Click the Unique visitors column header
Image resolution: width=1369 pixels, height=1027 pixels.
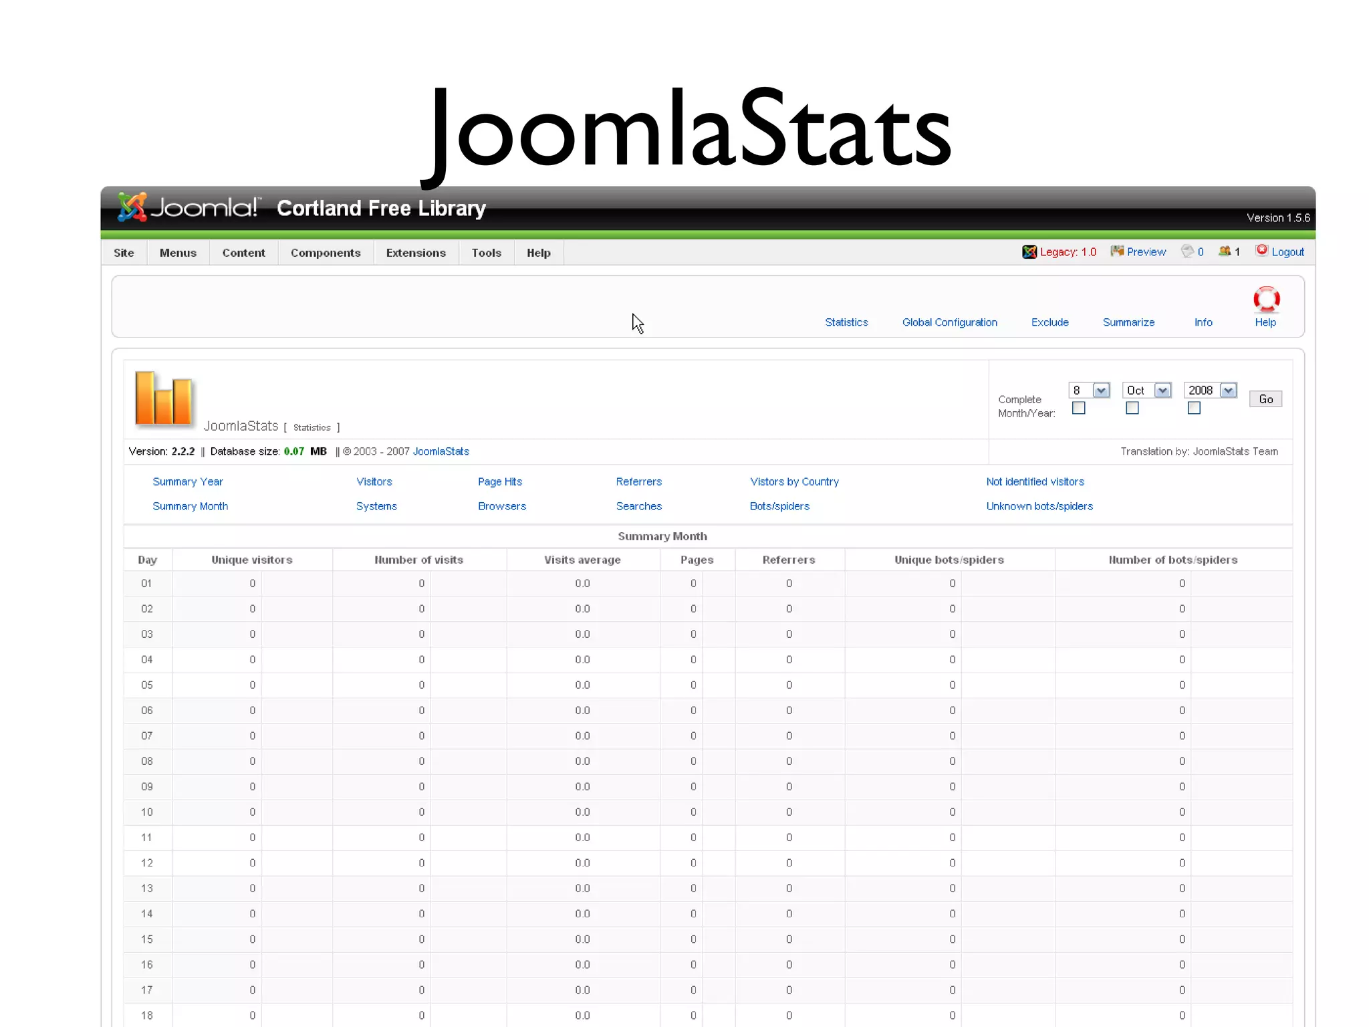[x=251, y=560]
